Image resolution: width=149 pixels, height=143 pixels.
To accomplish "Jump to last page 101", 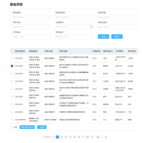I will tap(88, 137).
